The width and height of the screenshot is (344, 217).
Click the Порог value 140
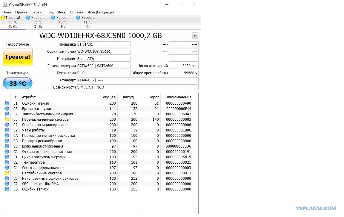click(156, 119)
